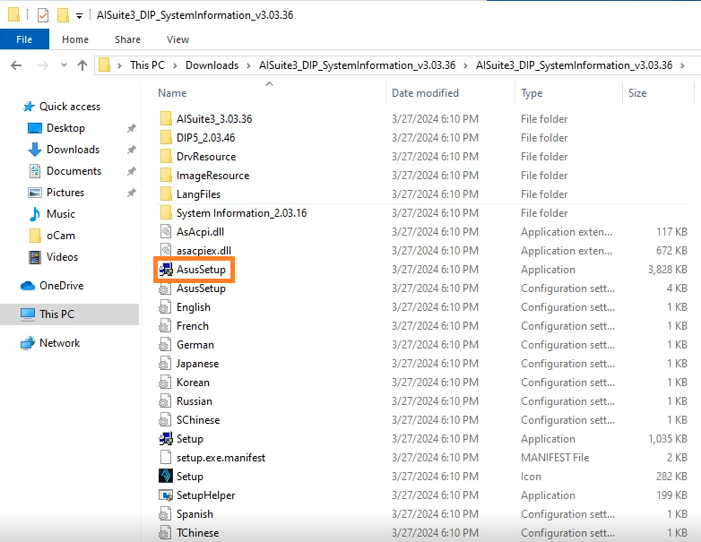This screenshot has height=542, width=701.
Task: Open Music in the navigation pane
Action: 52,213
